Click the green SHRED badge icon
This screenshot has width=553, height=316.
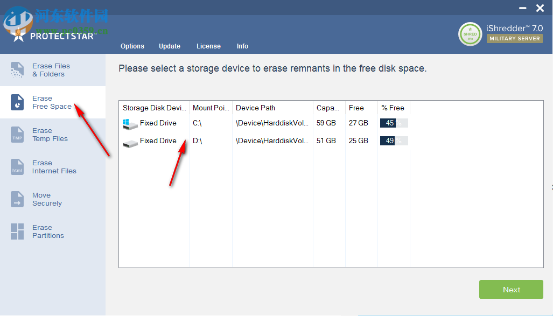pos(470,34)
